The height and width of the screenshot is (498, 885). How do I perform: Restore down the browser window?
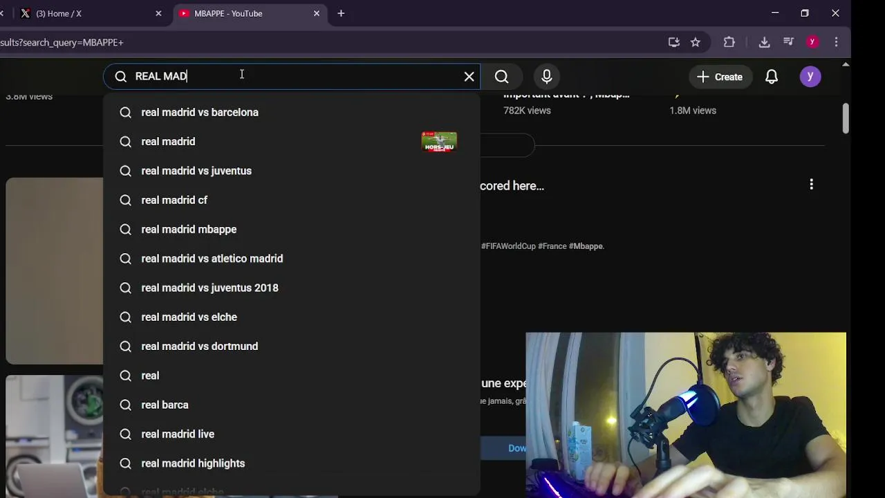[x=805, y=13]
